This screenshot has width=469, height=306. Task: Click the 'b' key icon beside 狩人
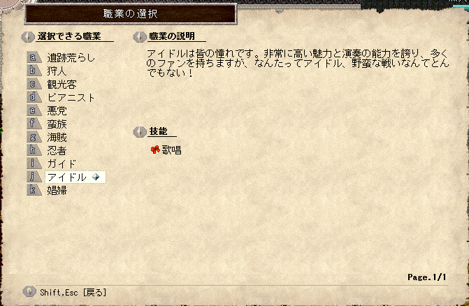34,71
